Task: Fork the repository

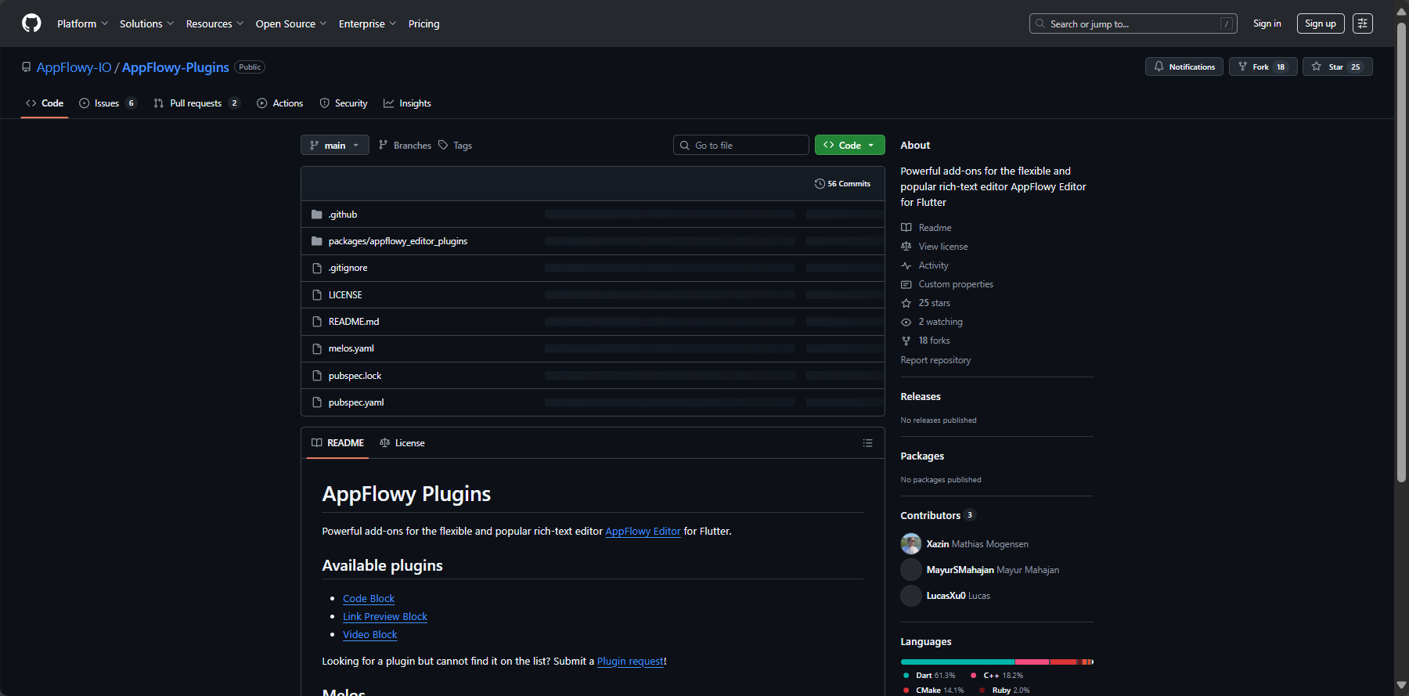Action: (x=1262, y=67)
